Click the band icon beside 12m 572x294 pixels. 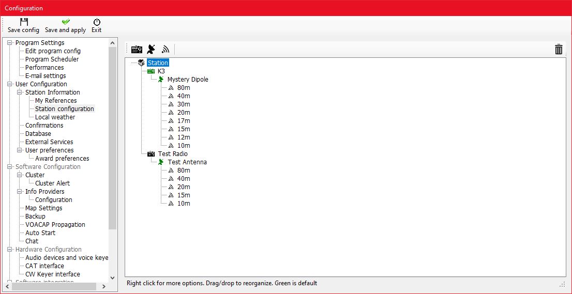click(x=171, y=137)
